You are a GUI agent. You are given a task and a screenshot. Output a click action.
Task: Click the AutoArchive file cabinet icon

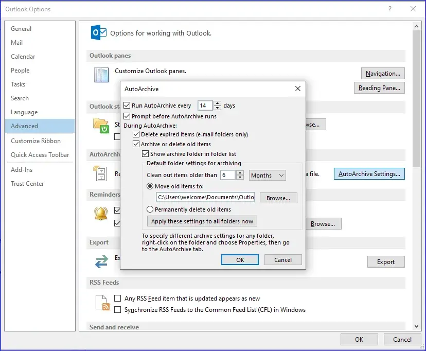[x=101, y=173]
